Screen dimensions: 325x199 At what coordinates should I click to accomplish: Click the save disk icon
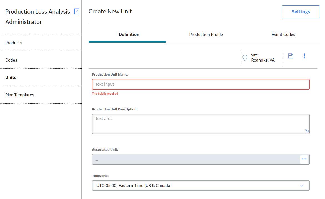tap(291, 56)
